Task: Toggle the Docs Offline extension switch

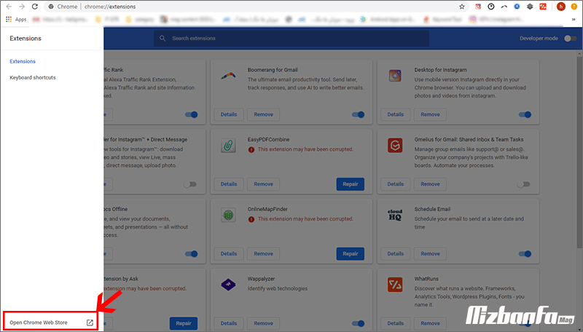Action: [x=192, y=253]
